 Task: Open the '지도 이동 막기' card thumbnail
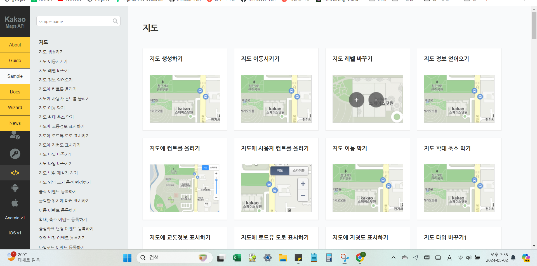368,188
